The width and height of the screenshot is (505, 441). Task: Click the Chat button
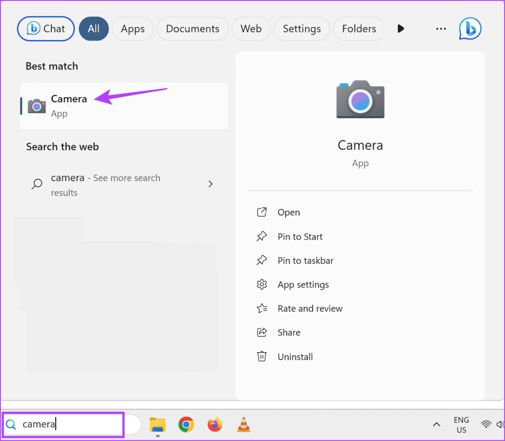45,29
